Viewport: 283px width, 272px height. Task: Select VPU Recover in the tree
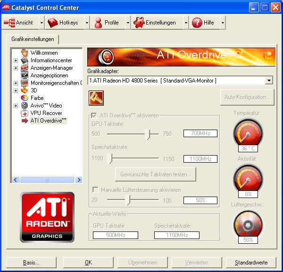[x=46, y=113]
